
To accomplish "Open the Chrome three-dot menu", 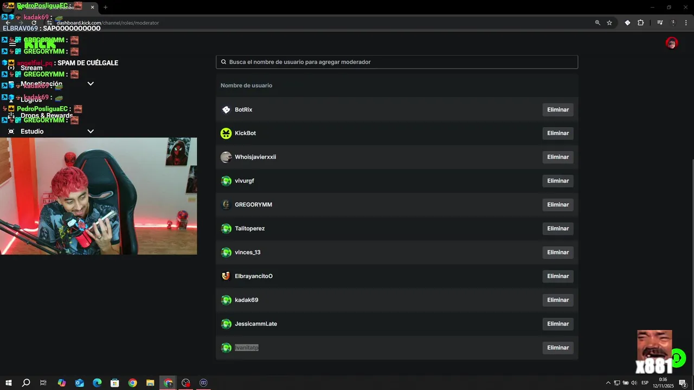I will click(x=686, y=23).
